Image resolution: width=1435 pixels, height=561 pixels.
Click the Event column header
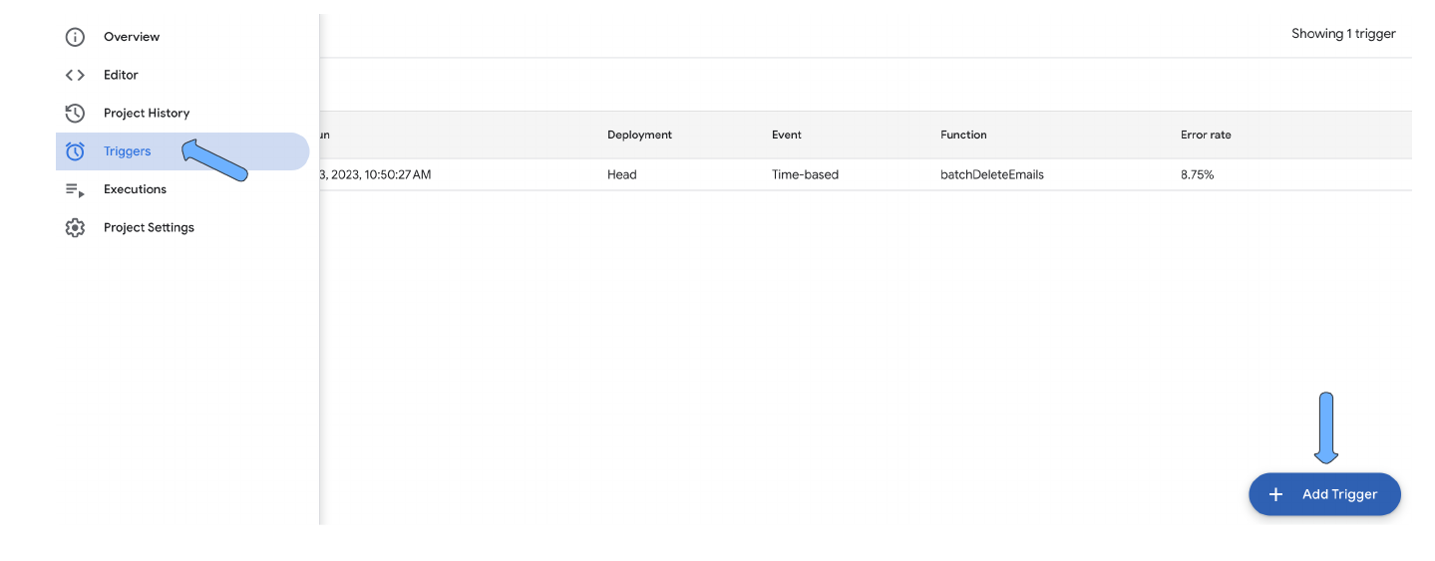[x=786, y=135]
